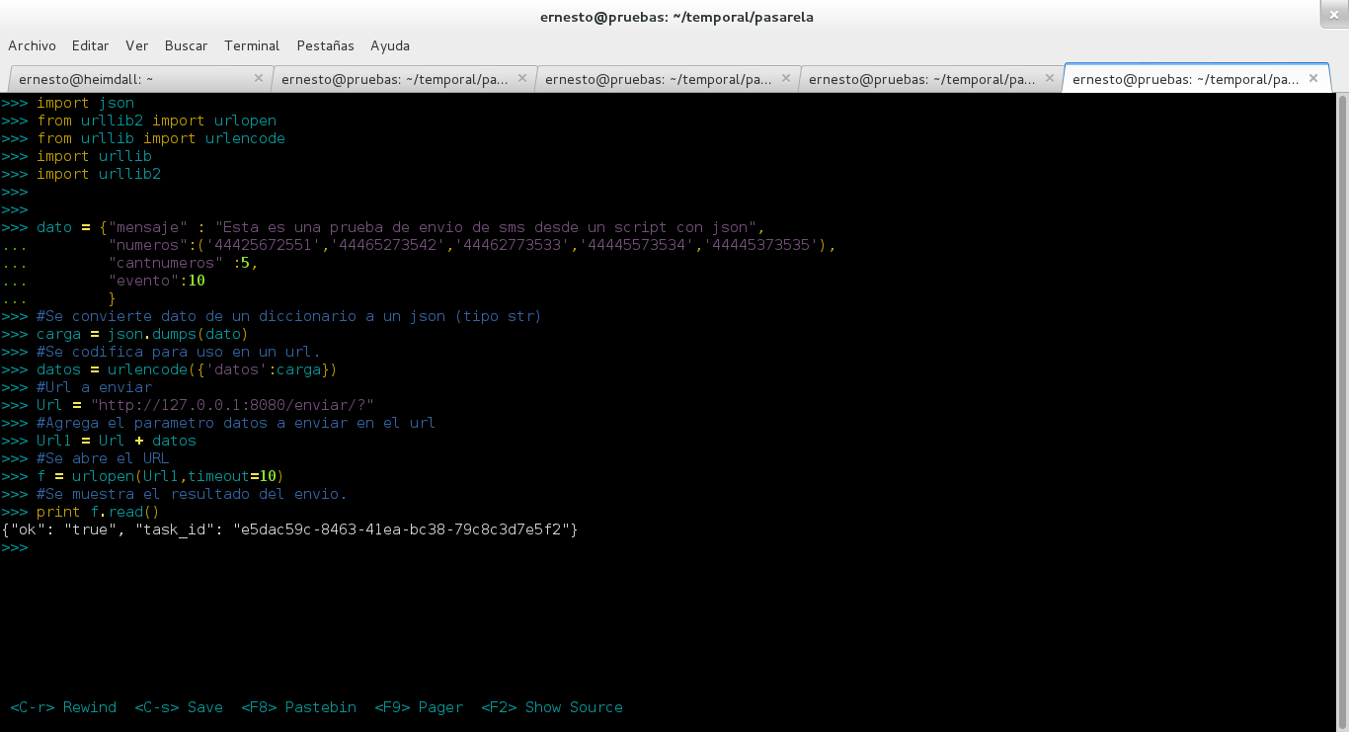Screen dimensions: 1349x732
Task: Open the Ayuda menu
Action: [x=390, y=45]
